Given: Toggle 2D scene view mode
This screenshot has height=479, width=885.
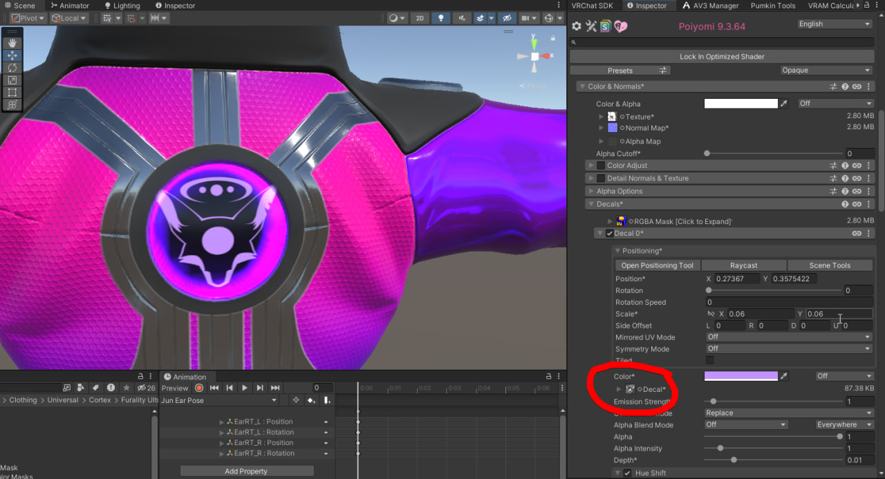Looking at the screenshot, I should click(x=419, y=18).
